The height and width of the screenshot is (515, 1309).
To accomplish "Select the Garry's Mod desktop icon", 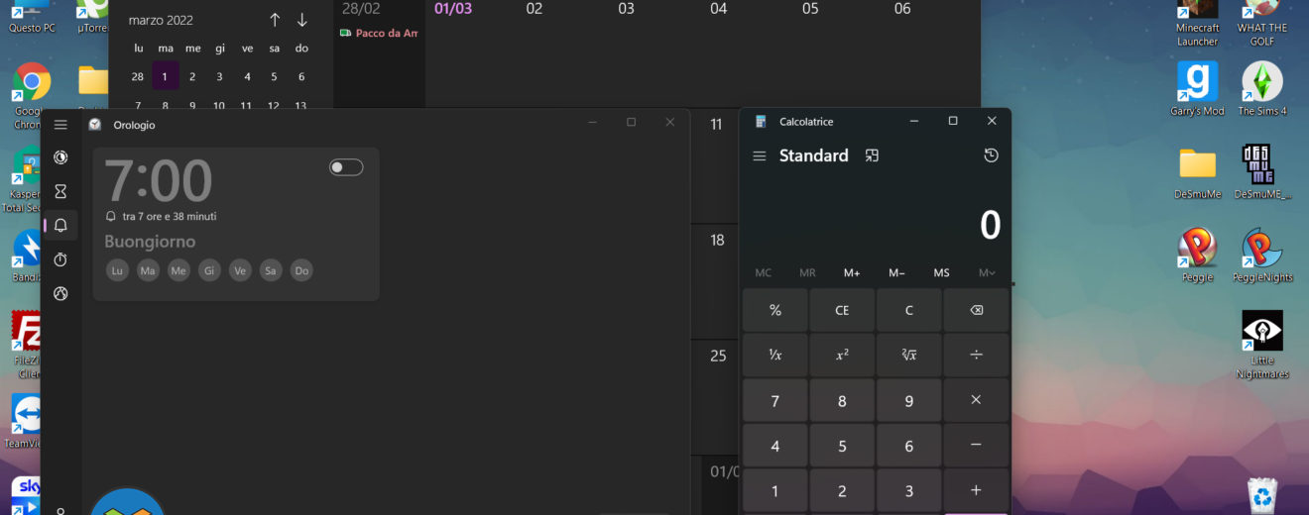I will tap(1197, 89).
